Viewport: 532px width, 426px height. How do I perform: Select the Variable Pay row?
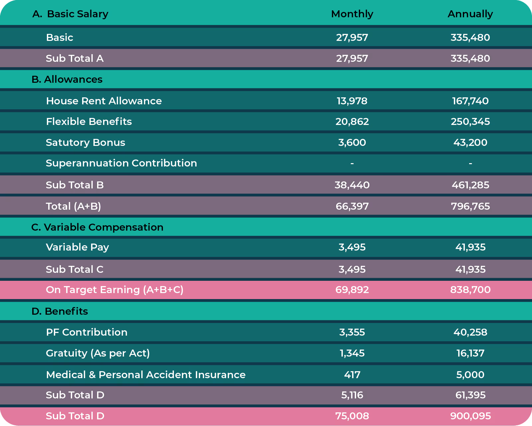pyautogui.click(x=77, y=247)
